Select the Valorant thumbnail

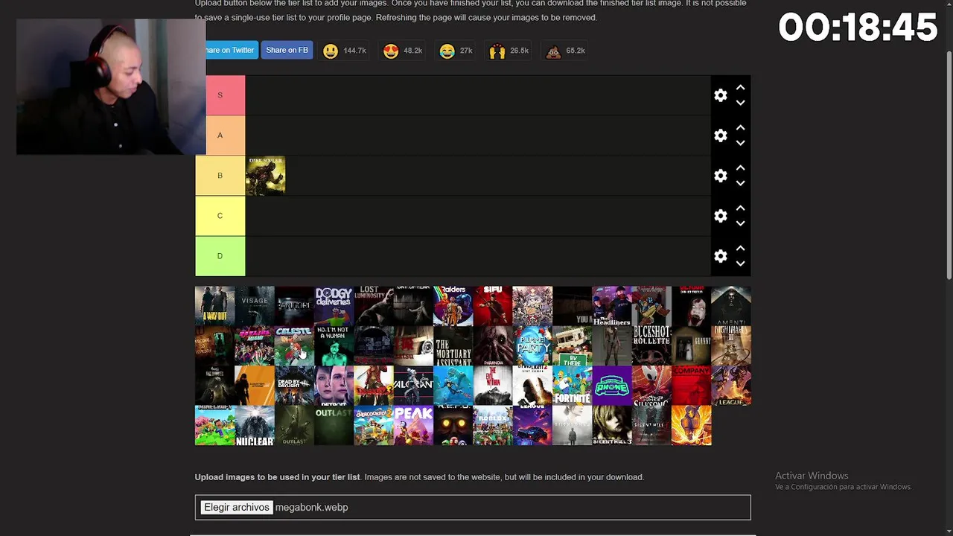tap(413, 386)
